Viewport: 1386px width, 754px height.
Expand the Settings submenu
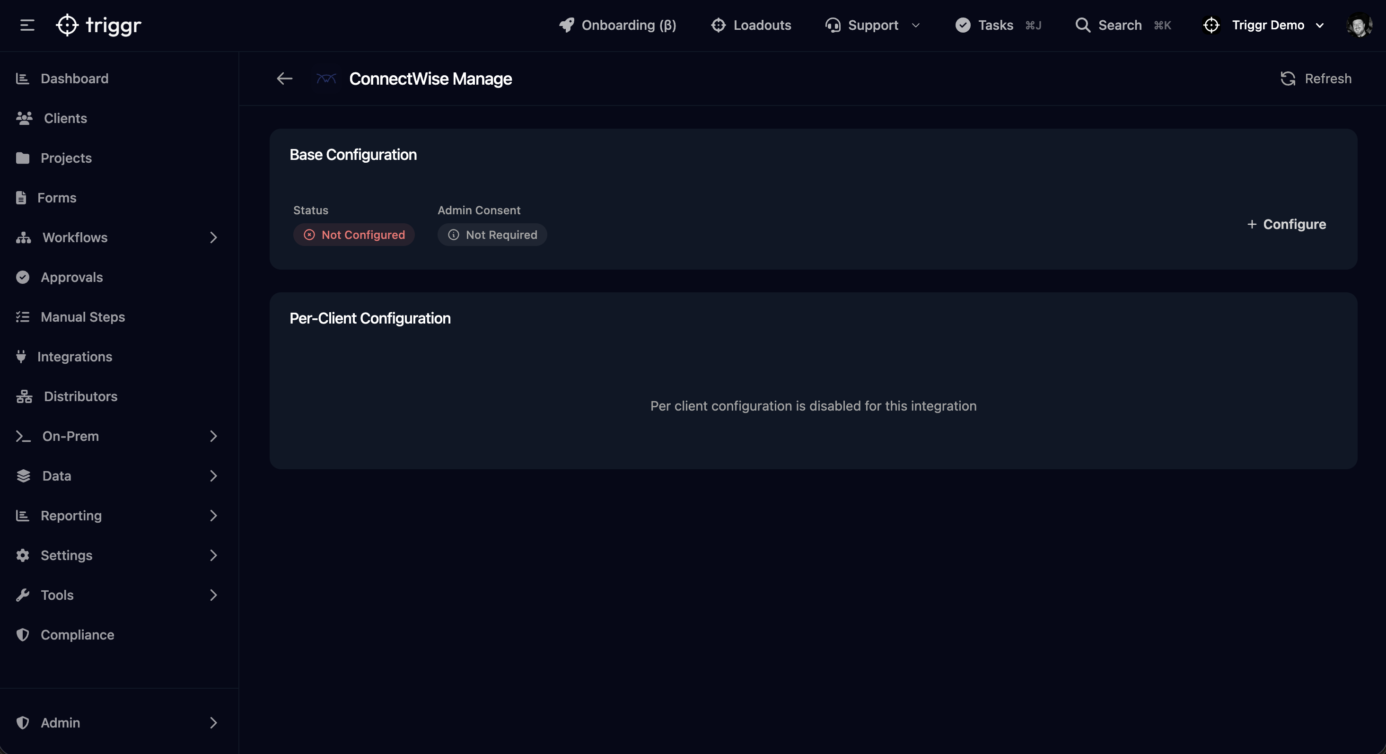214,555
